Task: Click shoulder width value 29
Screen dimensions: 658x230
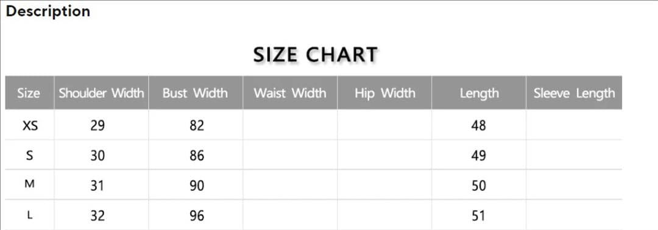Action: click(97, 125)
